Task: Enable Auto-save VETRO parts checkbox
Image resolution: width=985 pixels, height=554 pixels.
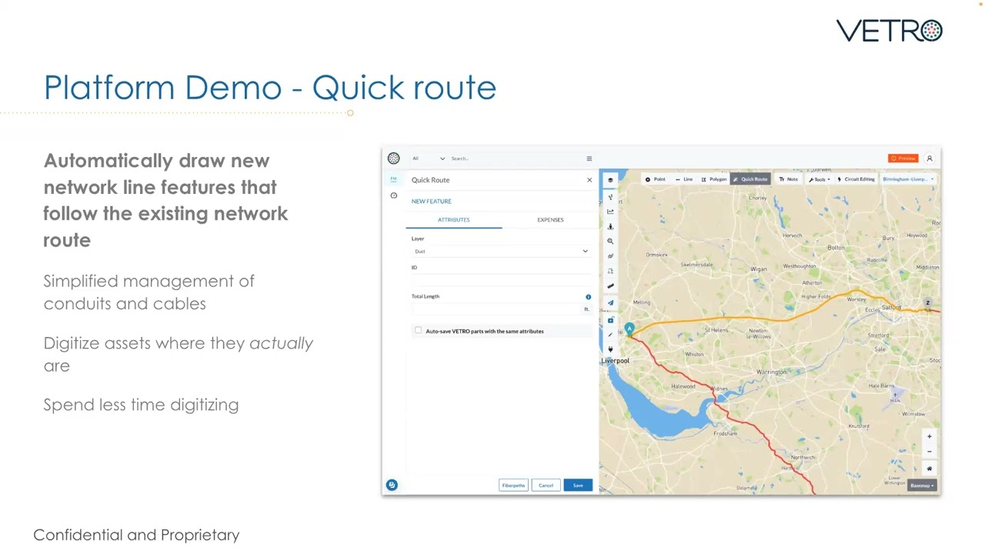Action: [418, 330]
